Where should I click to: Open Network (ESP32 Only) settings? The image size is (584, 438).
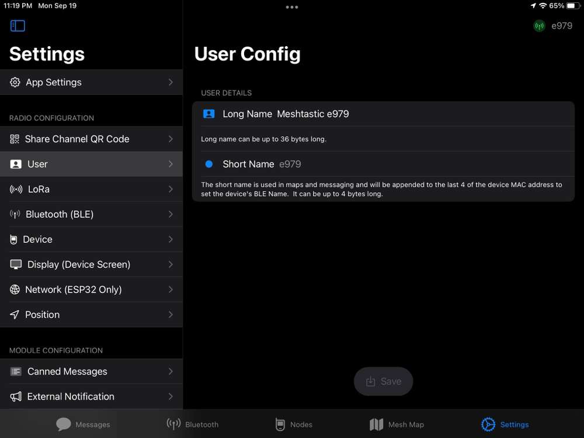[91, 290]
